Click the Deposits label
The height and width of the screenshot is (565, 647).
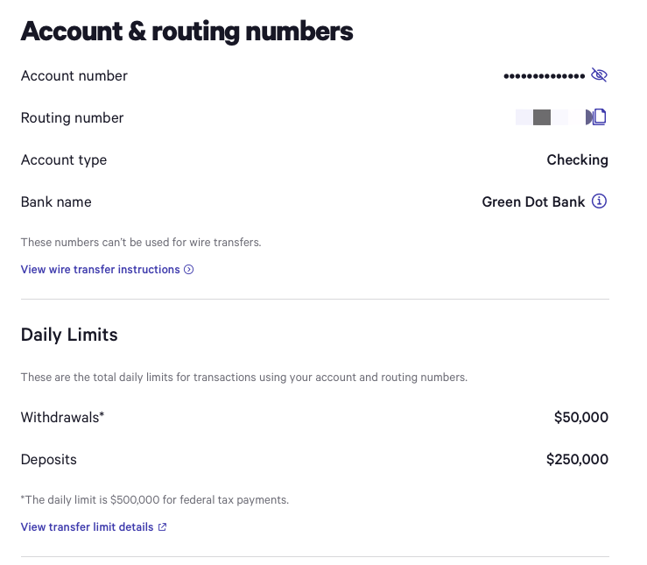49,459
